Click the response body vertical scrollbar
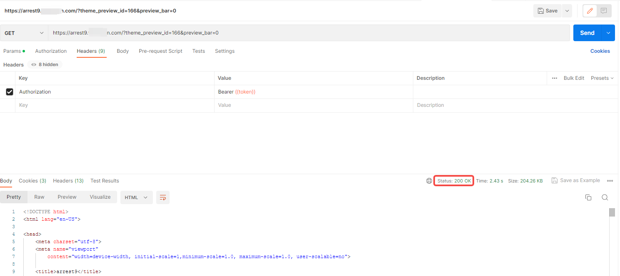Image resolution: width=620 pixels, height=276 pixels. pos(612,213)
